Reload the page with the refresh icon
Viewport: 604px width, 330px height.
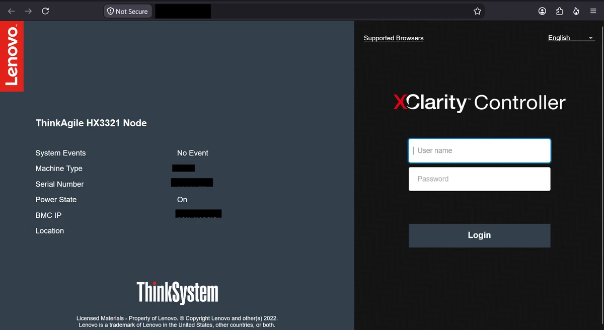point(45,11)
